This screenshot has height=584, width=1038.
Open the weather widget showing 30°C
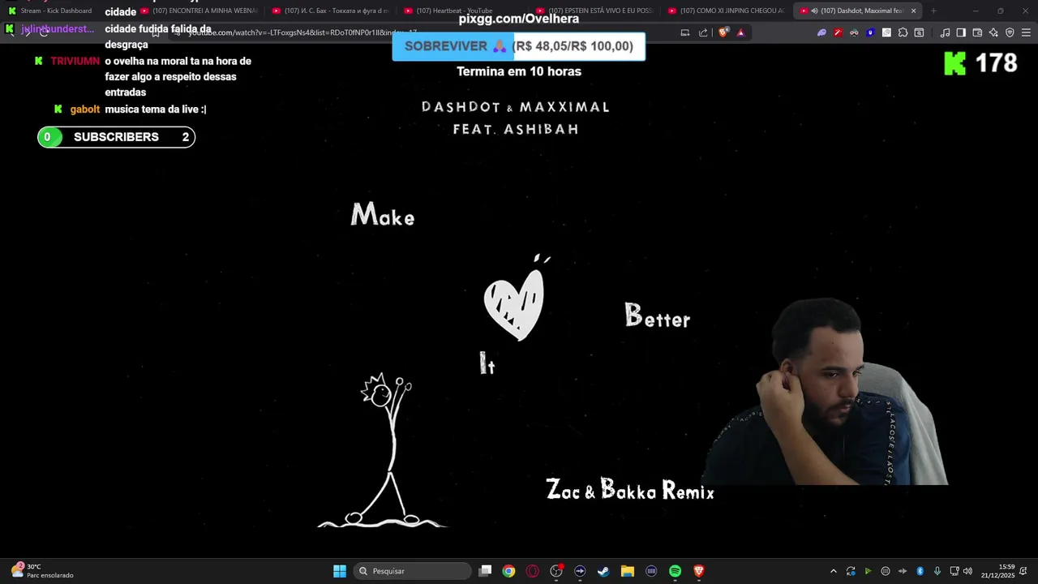[42, 571]
